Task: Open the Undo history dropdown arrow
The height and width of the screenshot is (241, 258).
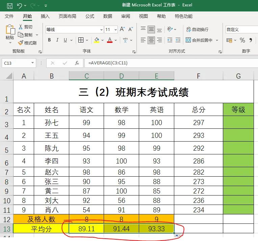Action: tap(25, 6)
